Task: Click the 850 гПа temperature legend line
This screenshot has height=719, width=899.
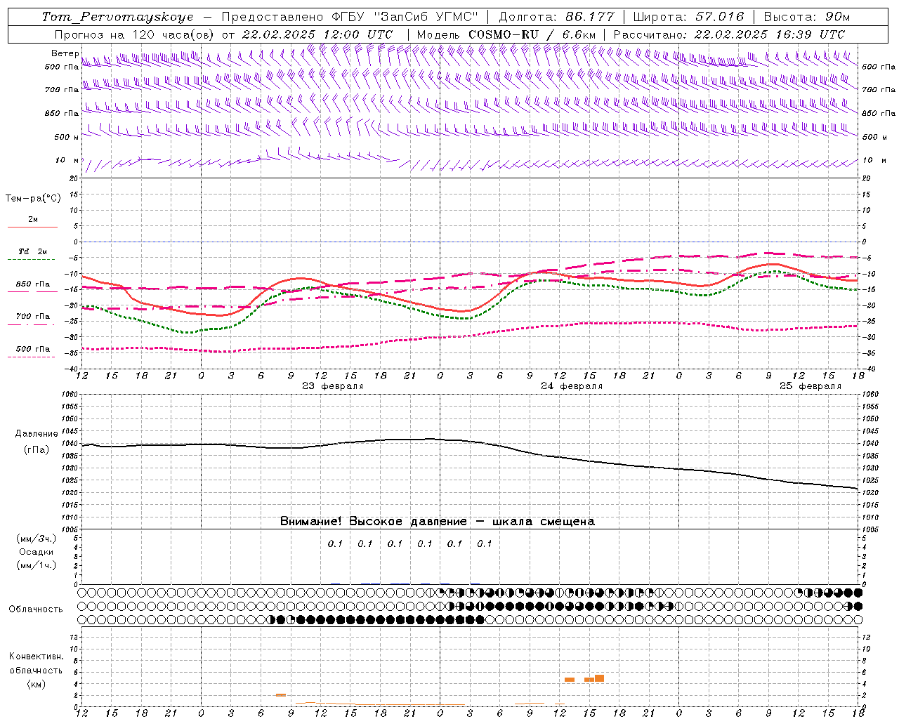Action: [x=32, y=291]
